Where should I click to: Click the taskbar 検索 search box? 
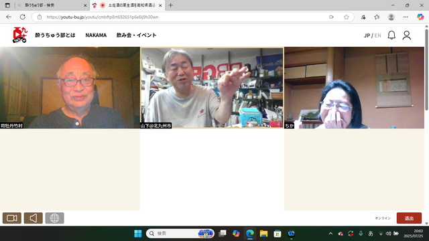180,234
